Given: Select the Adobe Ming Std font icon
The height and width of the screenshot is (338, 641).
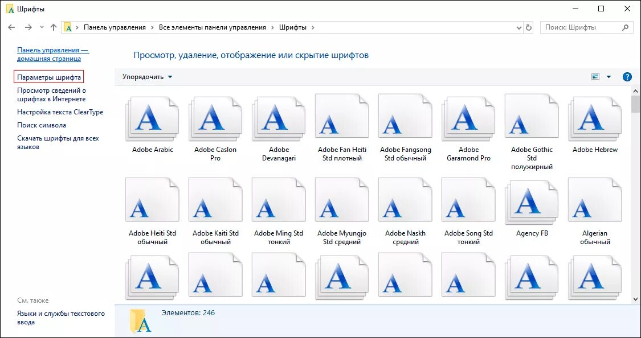Looking at the screenshot, I should 279,200.
